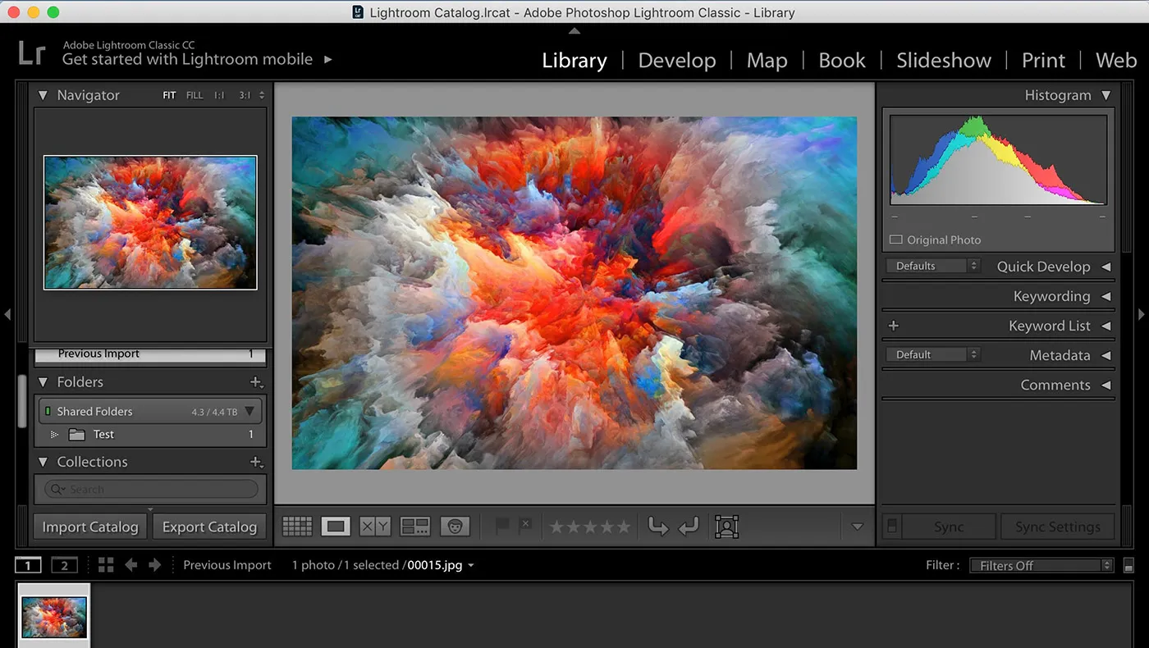Open the Filters Off dropdown
This screenshot has width=1149, height=648.
tap(1041, 565)
